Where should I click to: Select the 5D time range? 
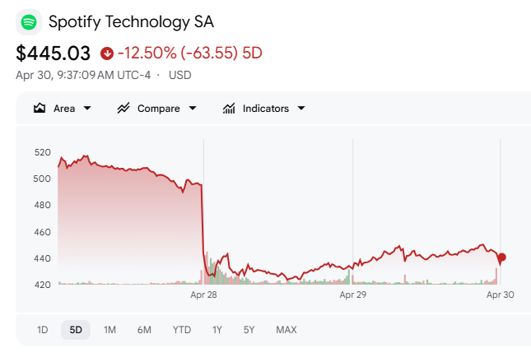[x=76, y=330]
